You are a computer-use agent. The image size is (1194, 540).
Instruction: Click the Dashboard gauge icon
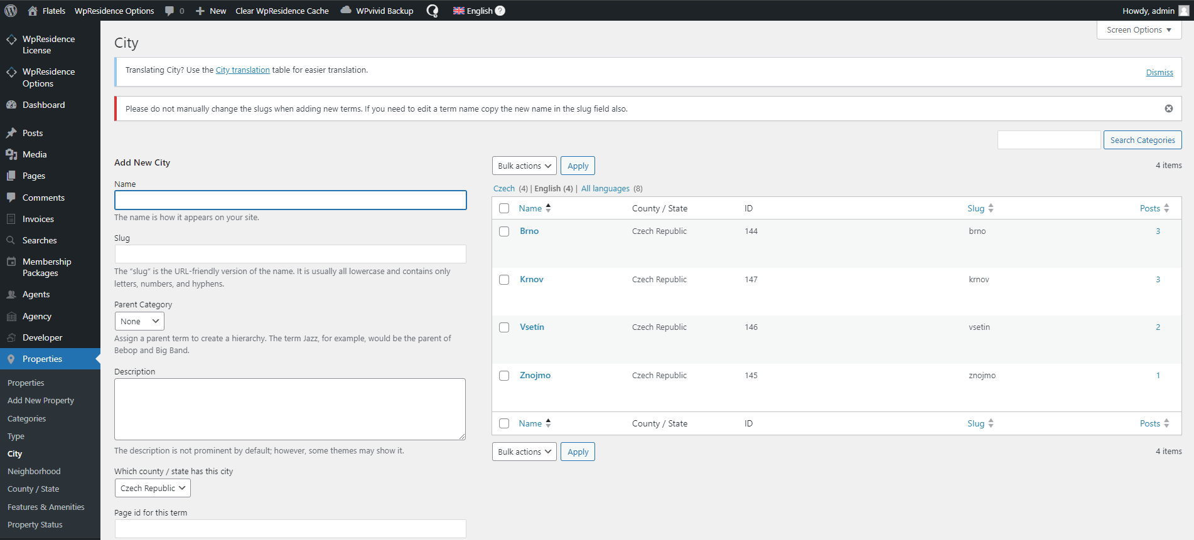tap(11, 105)
